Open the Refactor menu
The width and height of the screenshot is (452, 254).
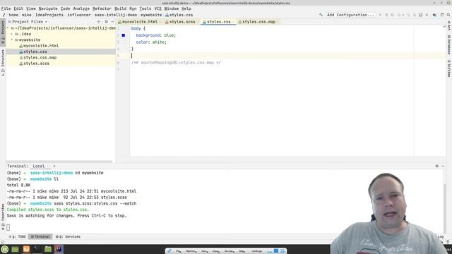coord(102,8)
